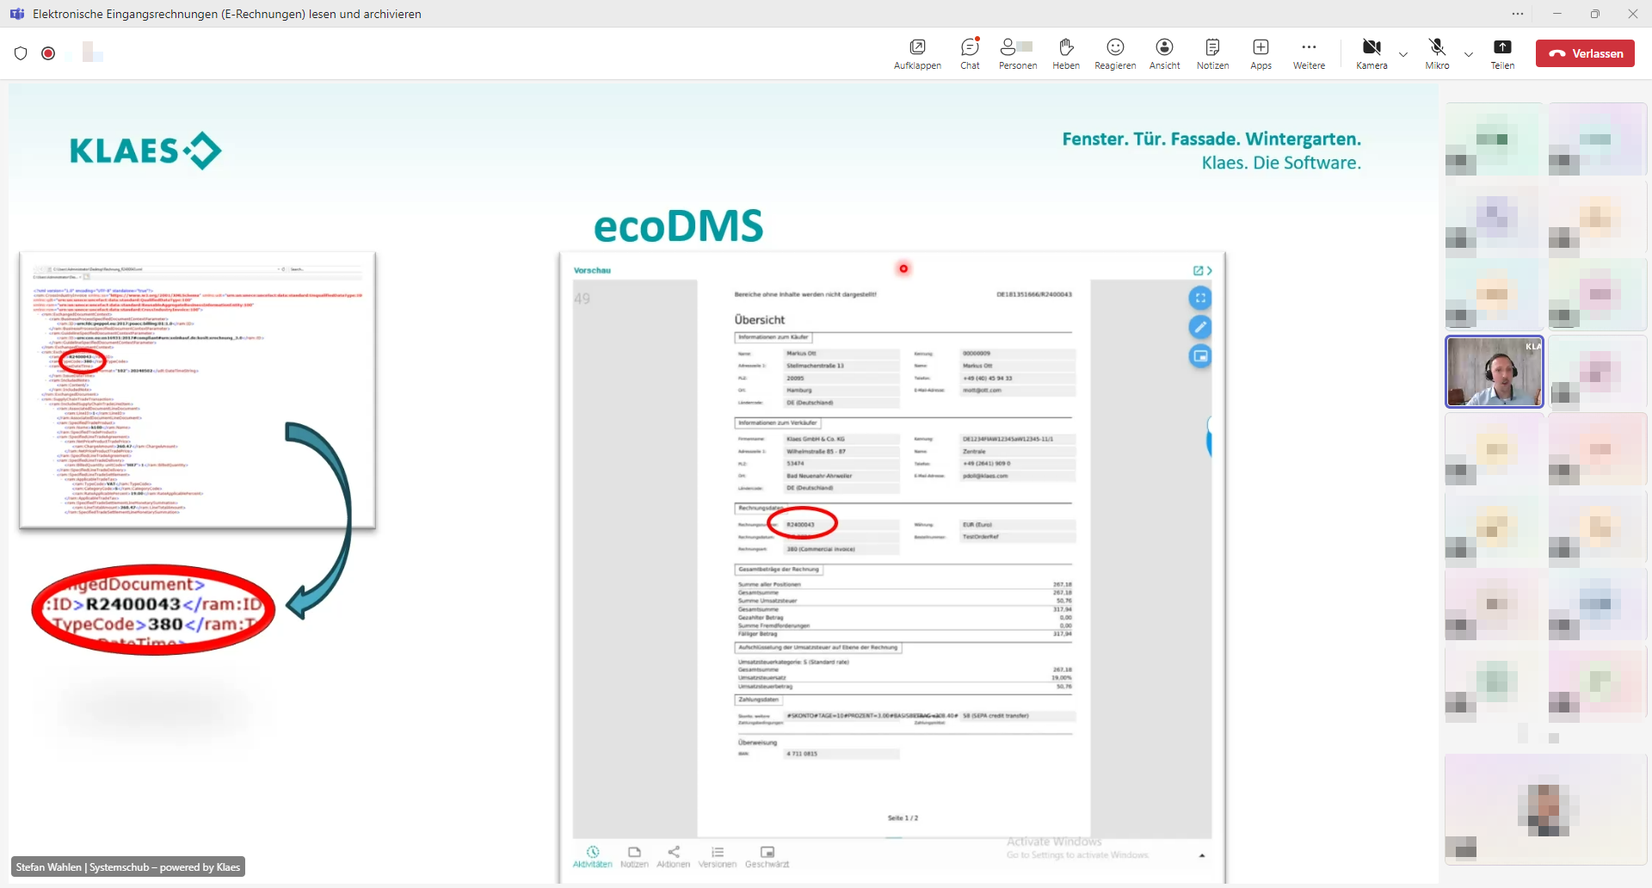Select the speaker's video thumbnail
This screenshot has width=1652, height=888.
1495,372
